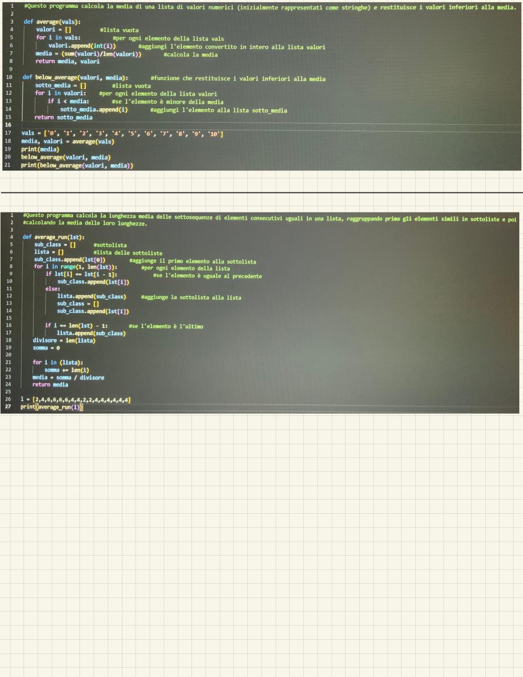
Task: Click the line "if lst[i] == lst[i - 1]:"
Action: pos(81,274)
